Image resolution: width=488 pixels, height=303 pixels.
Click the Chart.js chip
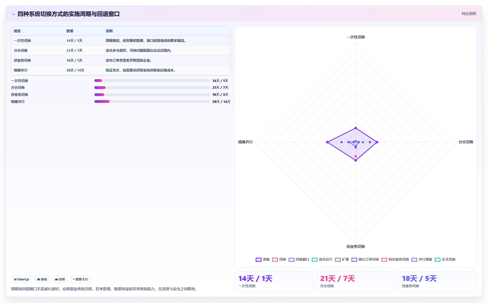[x=22, y=279]
